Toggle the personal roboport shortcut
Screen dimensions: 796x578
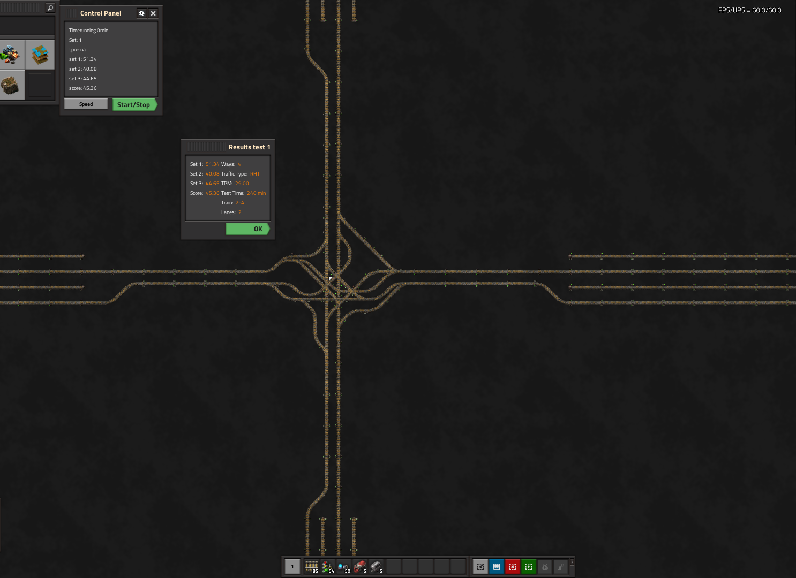(x=545, y=567)
